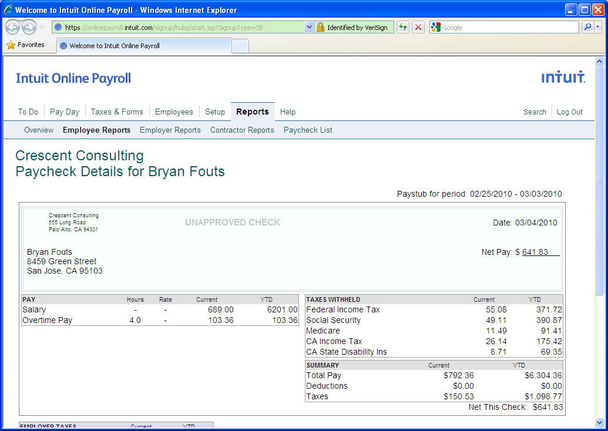Click the Federal Income Tax row
Viewport: 608px width, 431px height.
click(434, 309)
